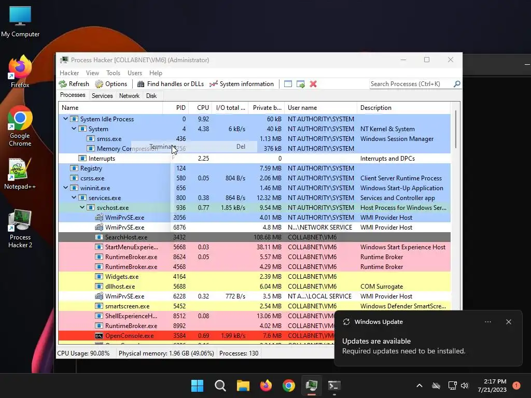Sort by the PID column header
The image size is (531, 398).
176,108
